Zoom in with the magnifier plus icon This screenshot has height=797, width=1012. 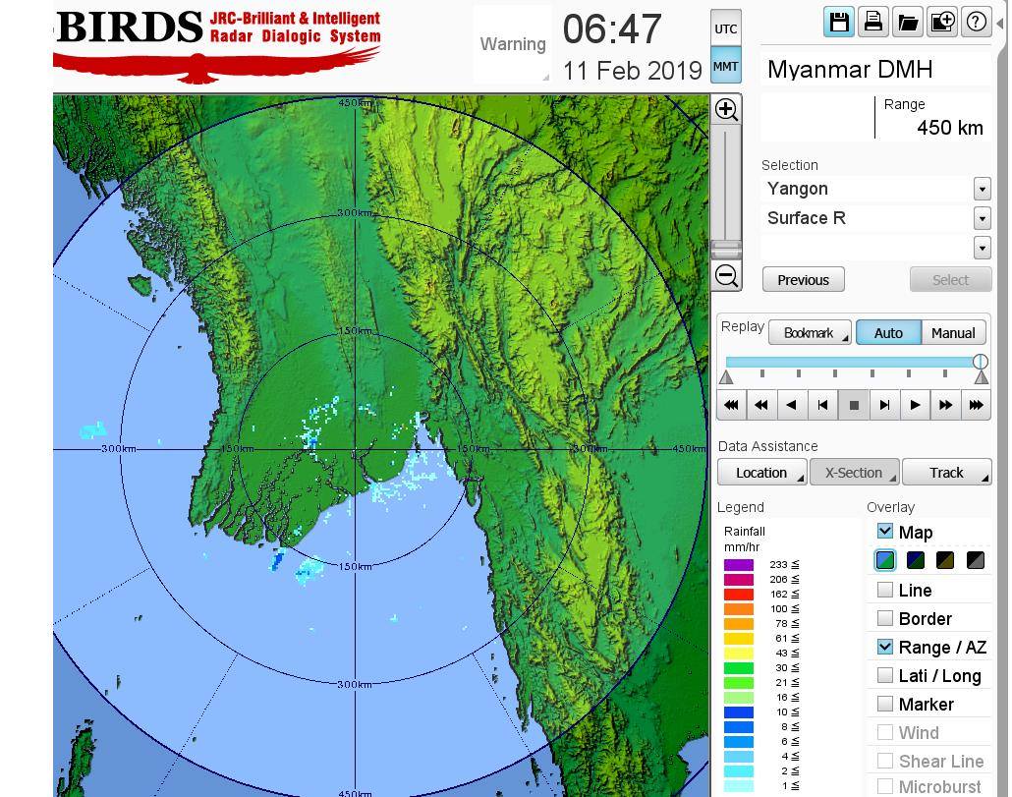(x=726, y=109)
